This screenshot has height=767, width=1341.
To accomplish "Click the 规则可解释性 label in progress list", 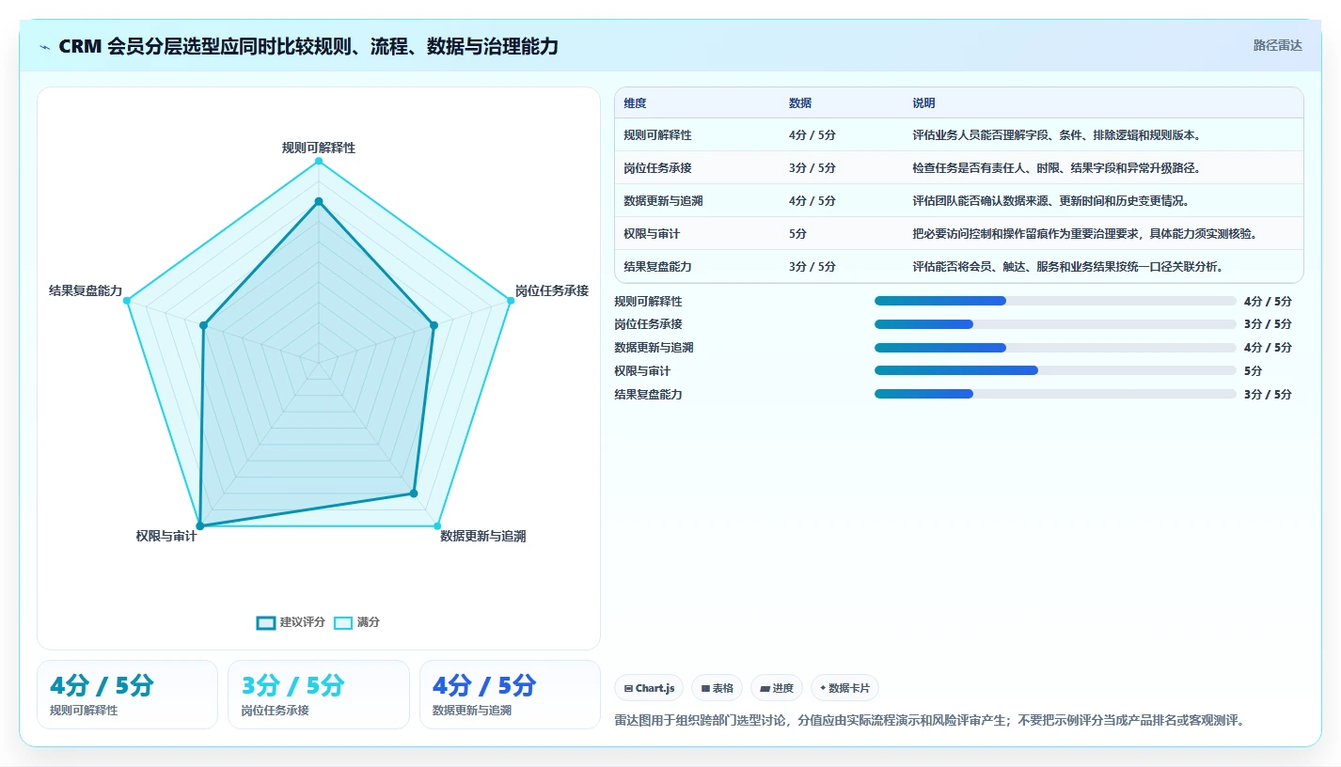I will point(648,301).
